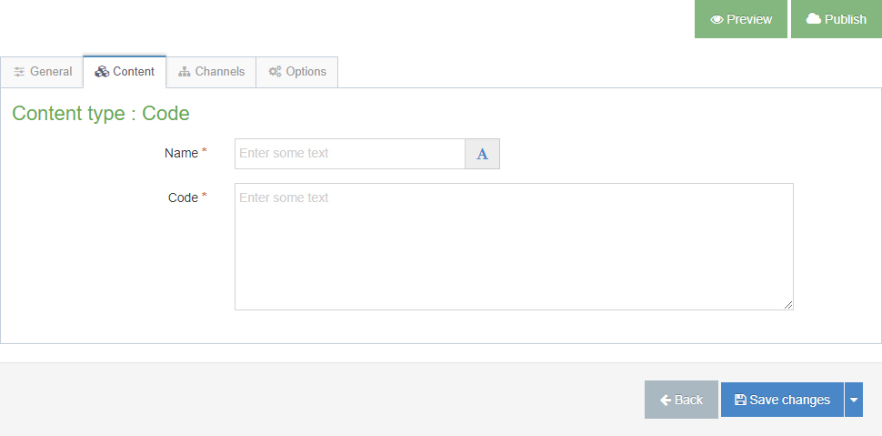882x436 pixels.
Task: Click the left arrow icon on Back
Action: 666,400
